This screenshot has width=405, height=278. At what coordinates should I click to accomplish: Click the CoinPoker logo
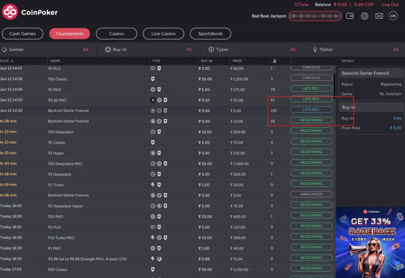[x=30, y=12]
